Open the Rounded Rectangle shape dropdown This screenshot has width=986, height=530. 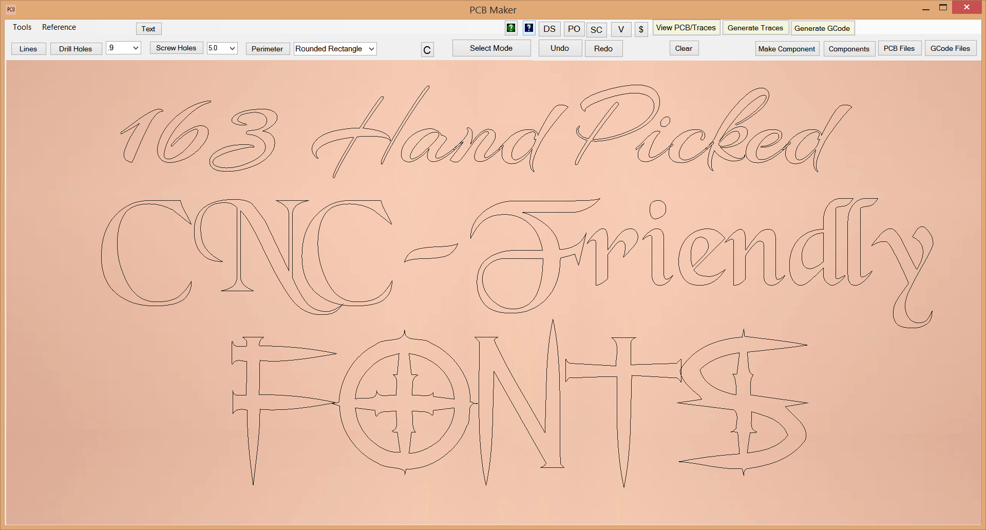(371, 49)
